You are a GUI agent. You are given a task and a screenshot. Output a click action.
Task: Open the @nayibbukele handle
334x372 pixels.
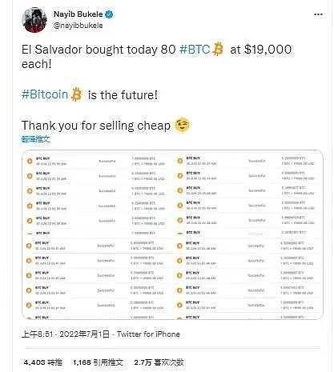coord(78,26)
